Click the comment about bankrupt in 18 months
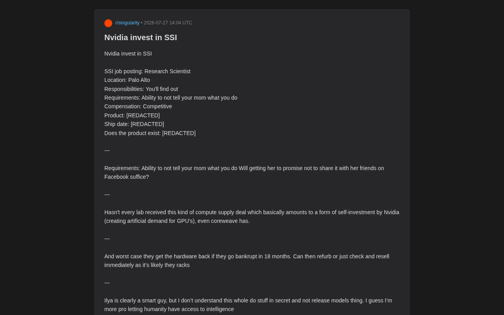 (247, 261)
